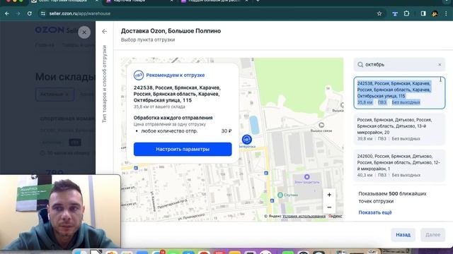Click the search field containing "октябрь"
Screen dimensions: 453x254
[x=399, y=64]
